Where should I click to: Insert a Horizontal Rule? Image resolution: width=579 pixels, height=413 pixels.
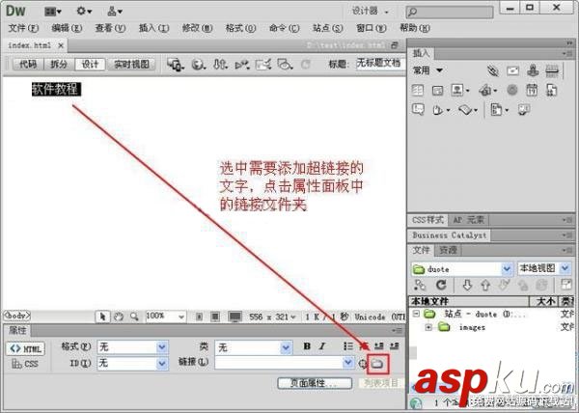(x=552, y=70)
